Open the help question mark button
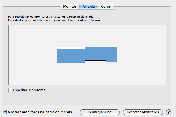The height and width of the screenshot is (117, 176). 168,112
